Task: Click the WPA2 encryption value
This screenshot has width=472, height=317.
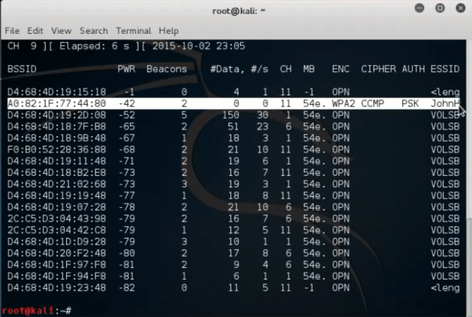Action: pyautogui.click(x=343, y=103)
